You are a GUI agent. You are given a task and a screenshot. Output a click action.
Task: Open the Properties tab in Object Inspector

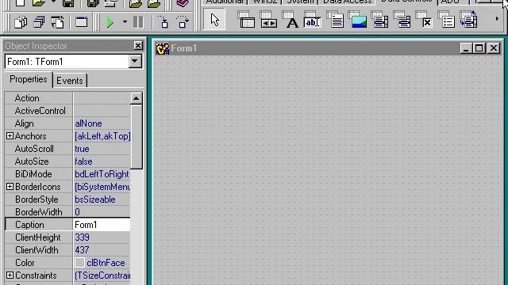[x=29, y=79]
